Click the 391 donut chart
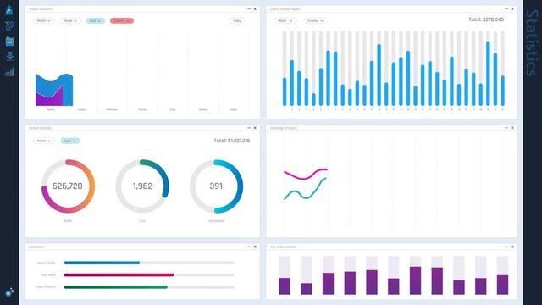 pos(217,186)
